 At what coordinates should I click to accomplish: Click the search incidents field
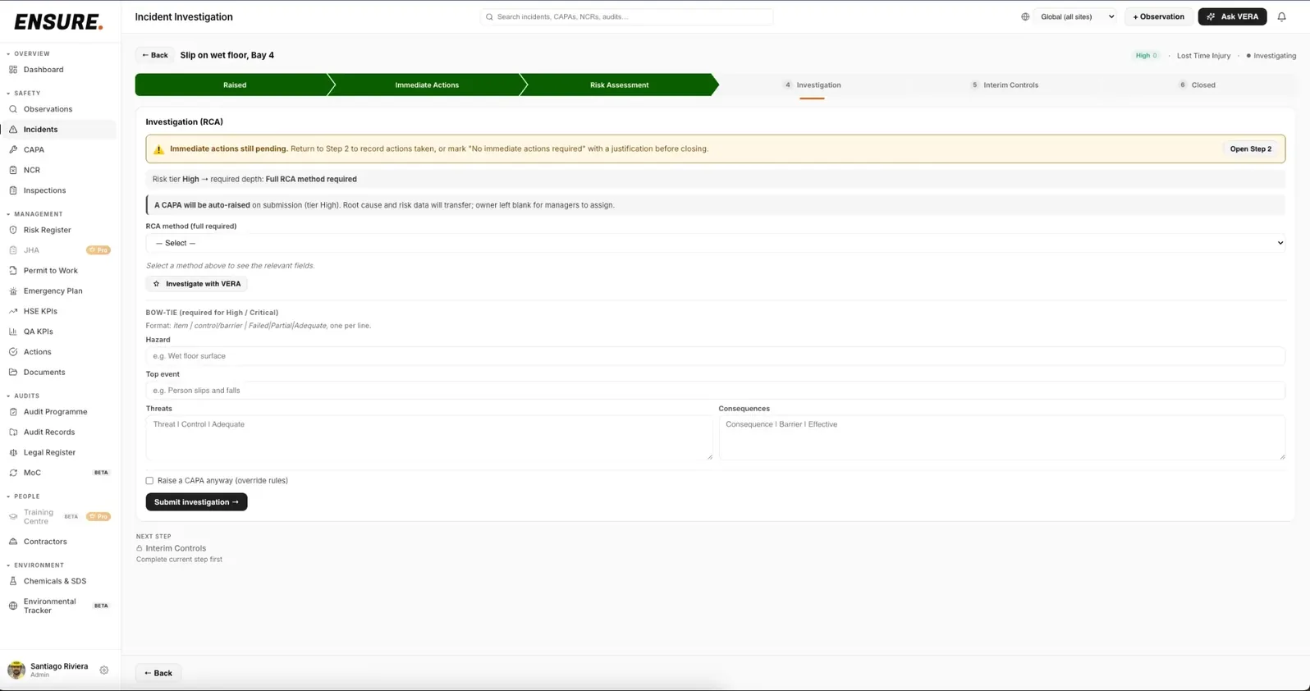point(626,16)
